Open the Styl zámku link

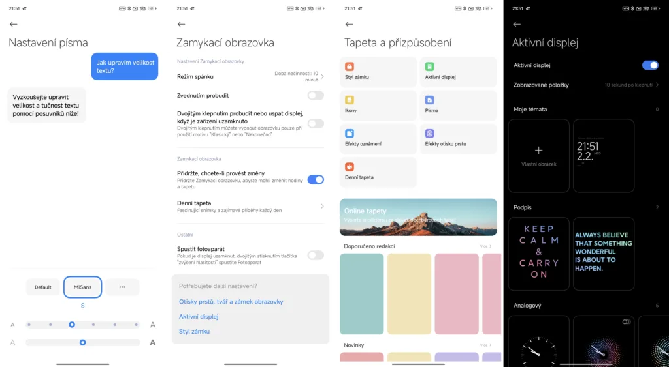pos(194,332)
